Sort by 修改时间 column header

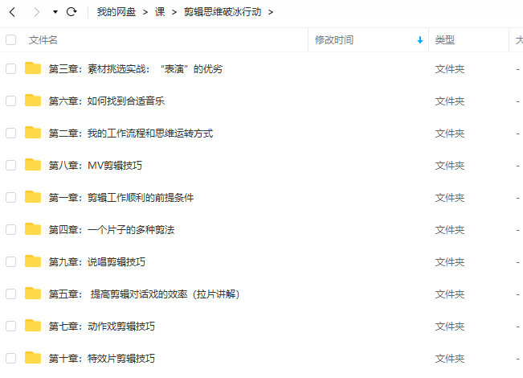(334, 39)
